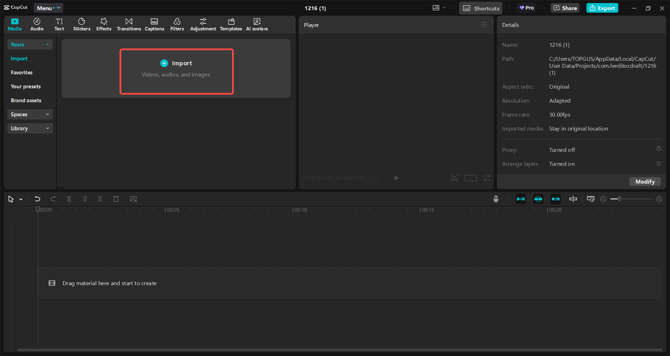Click 'Stay in original location' text
Screen dimensions: 670x356
tap(578, 128)
